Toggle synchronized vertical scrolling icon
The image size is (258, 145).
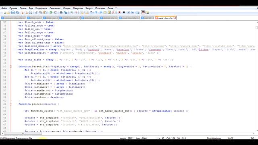click(x=81, y=12)
